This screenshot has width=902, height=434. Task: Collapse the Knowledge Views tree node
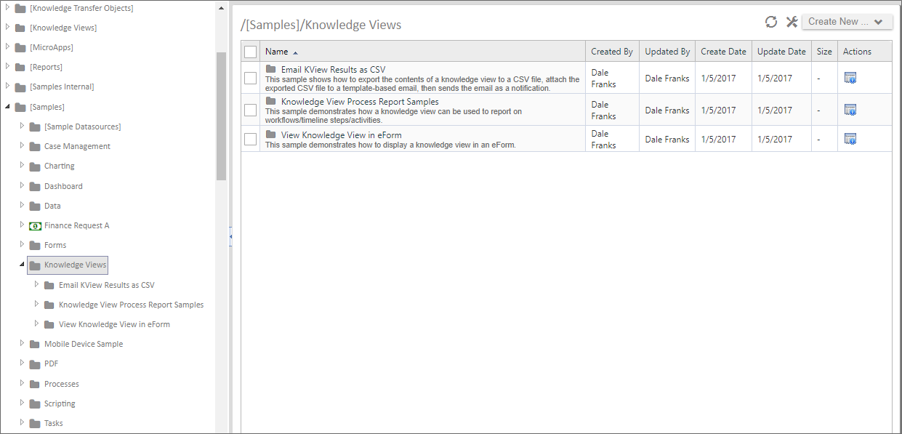[22, 265]
